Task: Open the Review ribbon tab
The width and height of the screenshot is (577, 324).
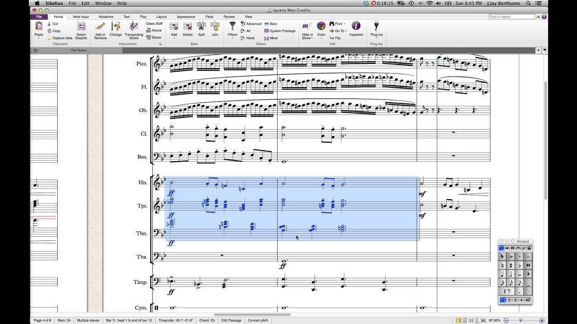Action: 229,17
